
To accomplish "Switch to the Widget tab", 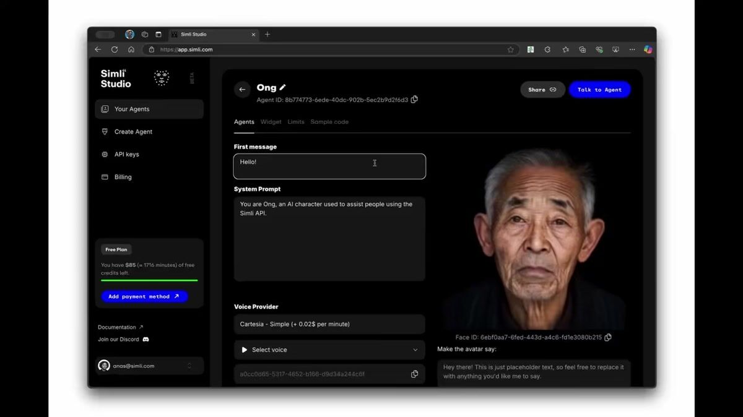I will point(271,122).
